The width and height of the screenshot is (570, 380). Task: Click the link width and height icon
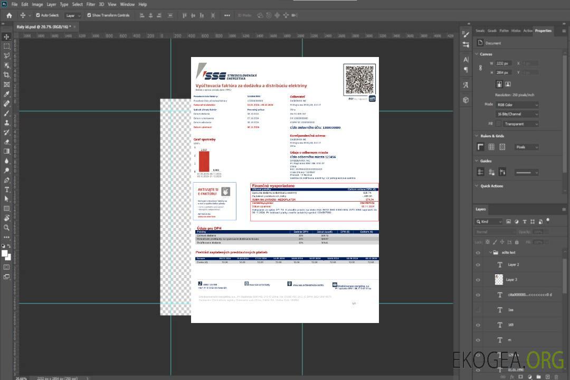[480, 68]
